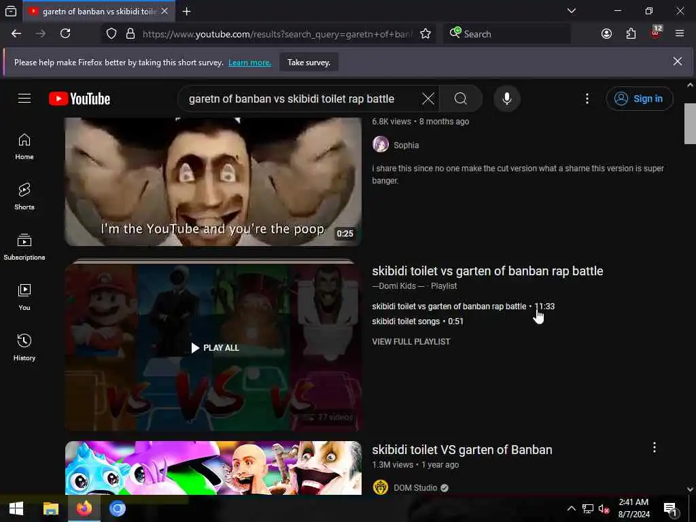696x522 pixels.
Task: Select the garetn of banban YouTube tab
Action: click(x=99, y=11)
